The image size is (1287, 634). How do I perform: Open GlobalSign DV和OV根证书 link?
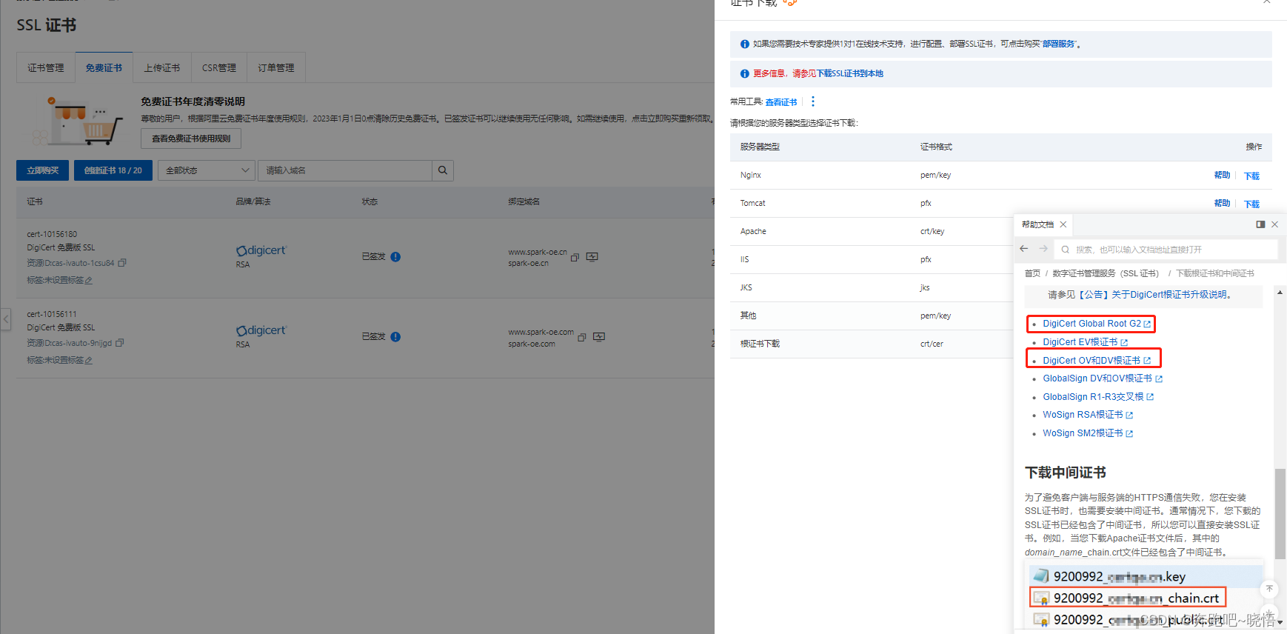(x=1102, y=378)
